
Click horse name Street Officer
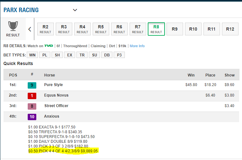[x=56, y=106]
